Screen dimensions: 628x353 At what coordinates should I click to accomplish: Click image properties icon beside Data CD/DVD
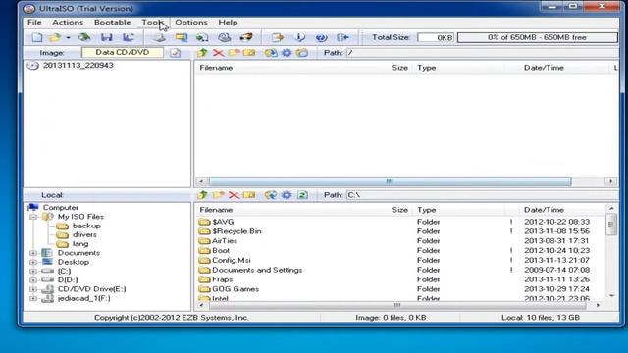(175, 53)
